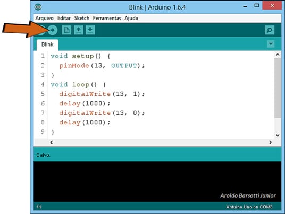This screenshot has width=285, height=214.
Task: Click inside the black console output area
Action: pos(157,181)
